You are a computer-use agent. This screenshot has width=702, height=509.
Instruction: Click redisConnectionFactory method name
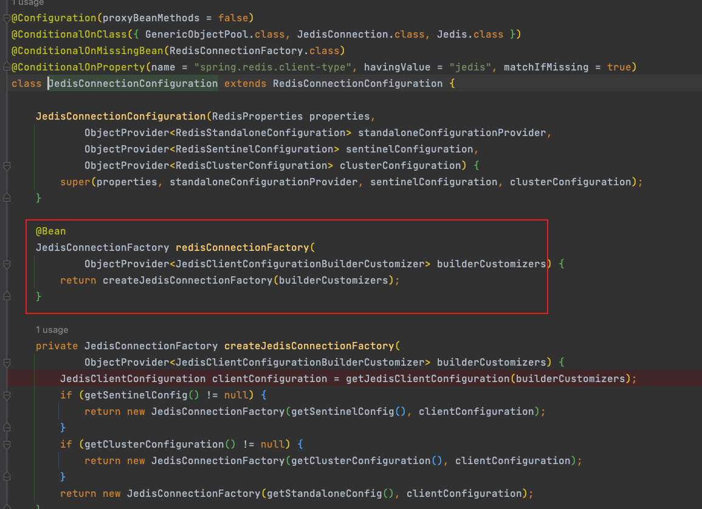coord(243,248)
